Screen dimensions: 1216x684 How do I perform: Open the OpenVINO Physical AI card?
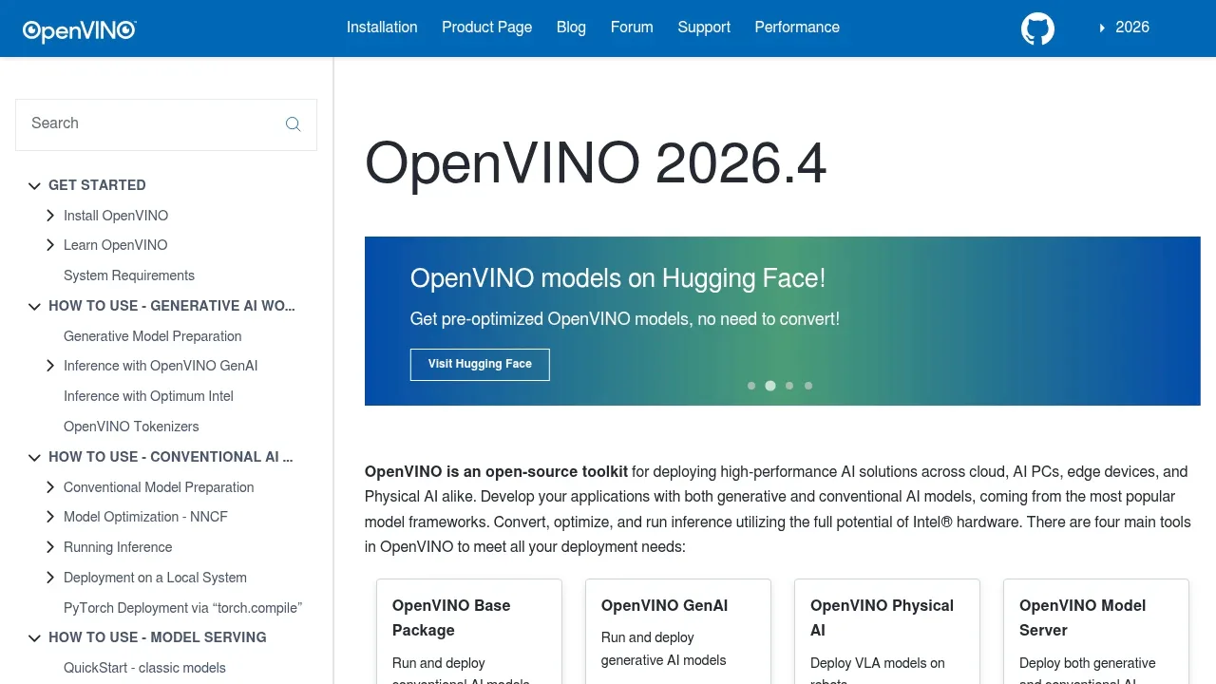click(887, 632)
